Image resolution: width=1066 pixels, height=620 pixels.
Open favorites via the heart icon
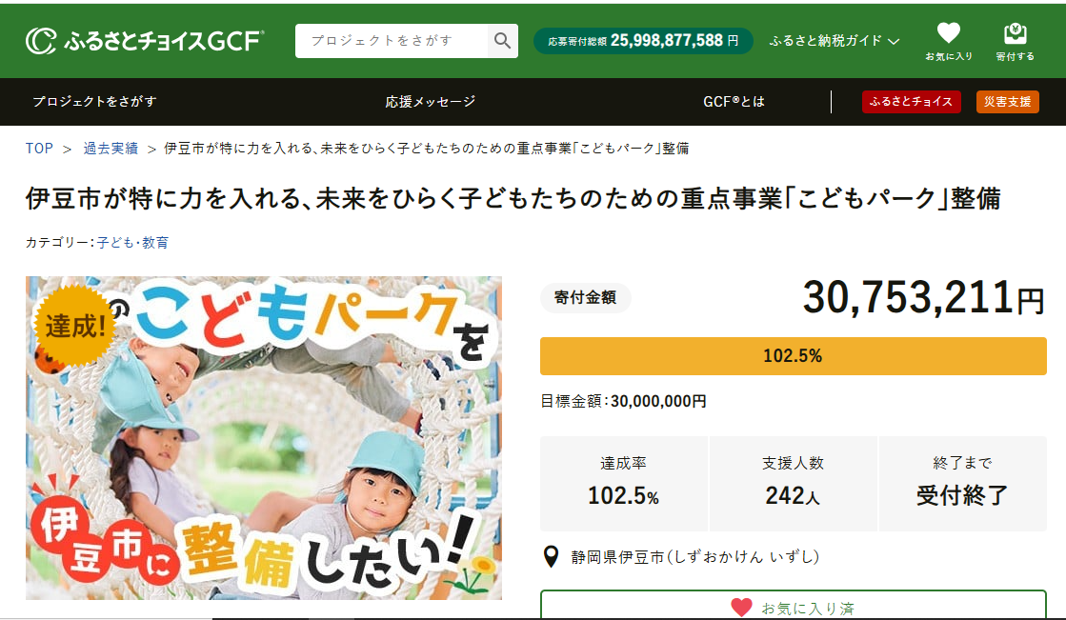pyautogui.click(x=948, y=34)
